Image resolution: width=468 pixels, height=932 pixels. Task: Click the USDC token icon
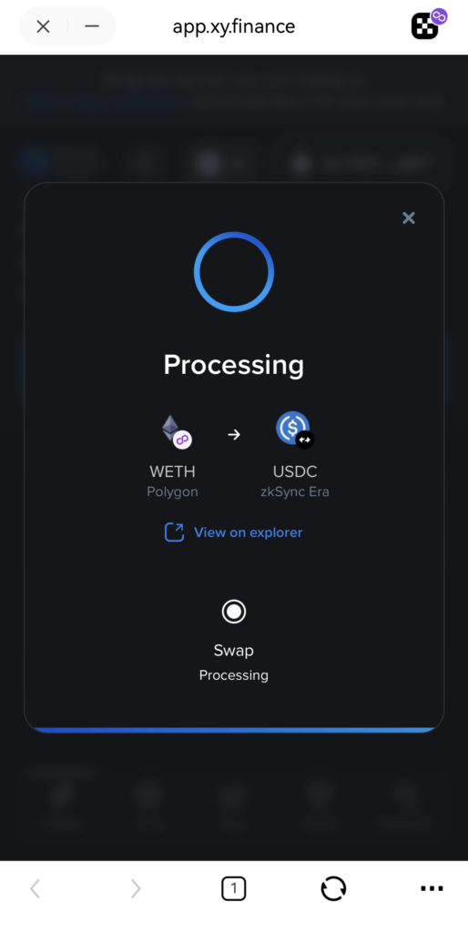(292, 427)
